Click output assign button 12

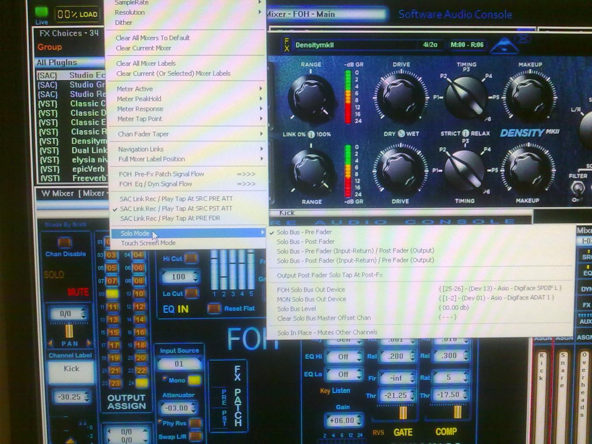click(x=139, y=307)
